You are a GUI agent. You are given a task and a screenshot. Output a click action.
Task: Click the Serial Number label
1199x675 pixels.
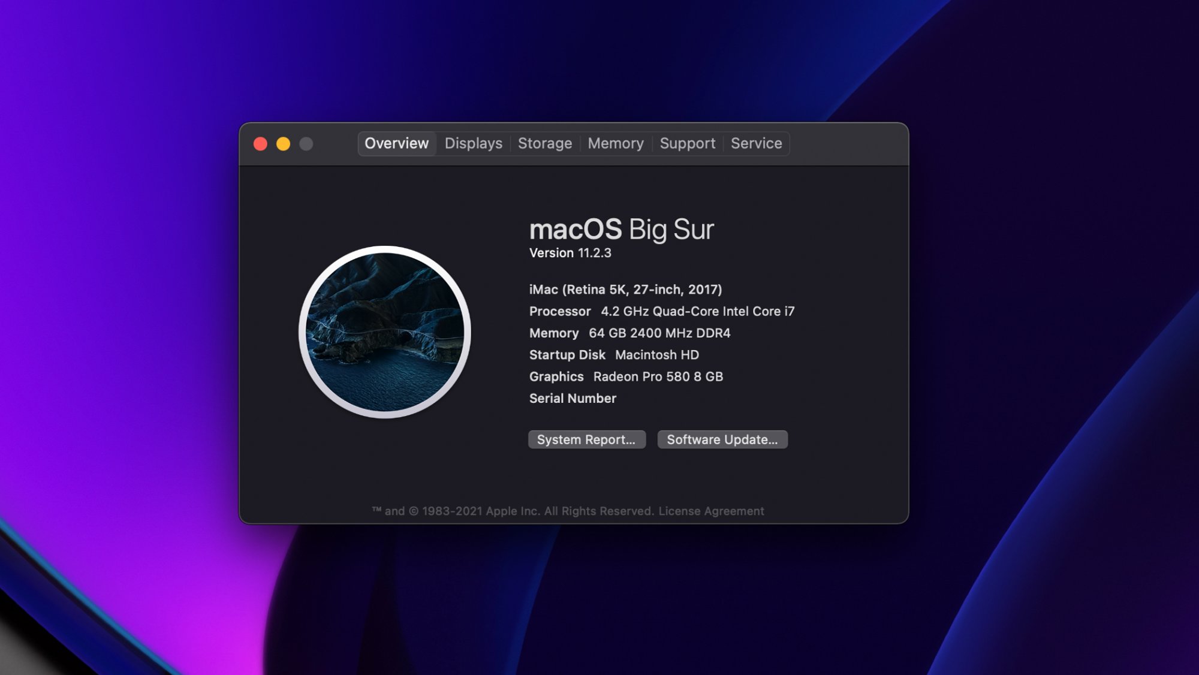(x=572, y=398)
